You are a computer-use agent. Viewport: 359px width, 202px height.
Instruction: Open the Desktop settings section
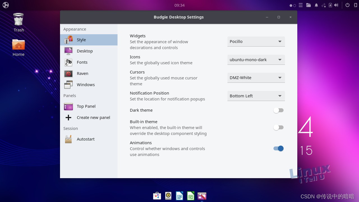(x=89, y=51)
